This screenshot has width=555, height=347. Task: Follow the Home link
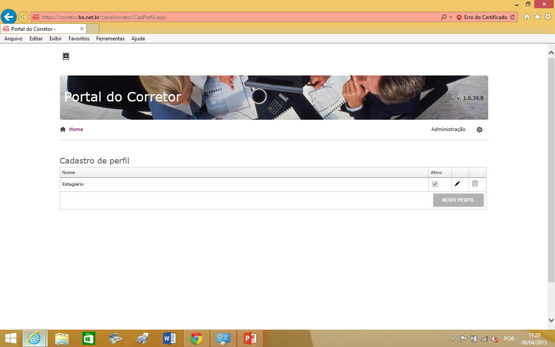76,129
